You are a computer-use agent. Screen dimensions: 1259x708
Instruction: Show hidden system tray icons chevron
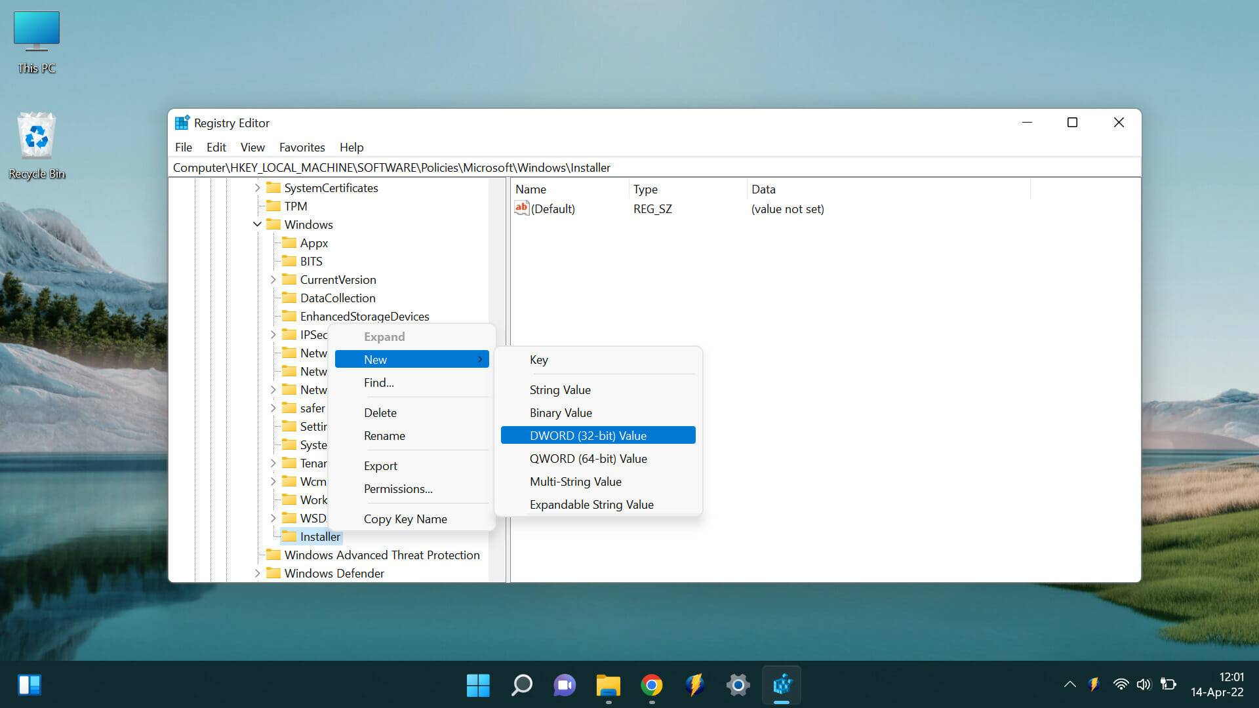pyautogui.click(x=1069, y=685)
